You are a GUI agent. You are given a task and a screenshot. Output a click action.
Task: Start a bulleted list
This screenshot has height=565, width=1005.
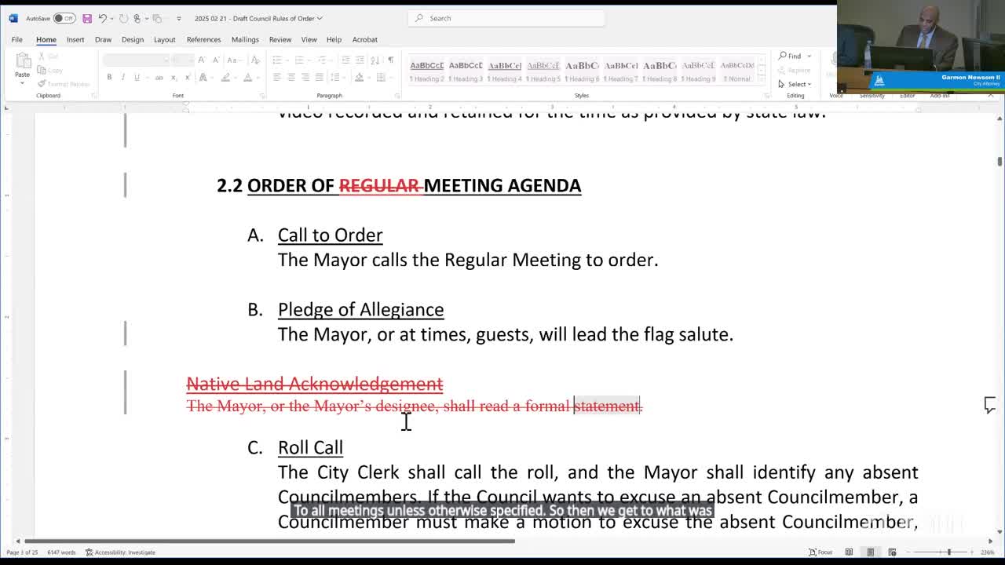pyautogui.click(x=277, y=60)
